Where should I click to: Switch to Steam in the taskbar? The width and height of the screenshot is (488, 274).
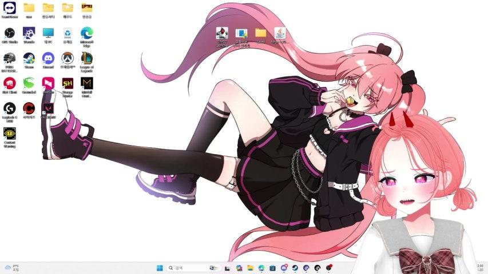(295, 268)
